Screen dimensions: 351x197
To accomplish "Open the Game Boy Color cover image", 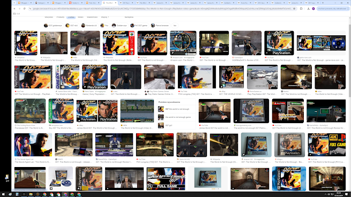I will coord(67,77).
